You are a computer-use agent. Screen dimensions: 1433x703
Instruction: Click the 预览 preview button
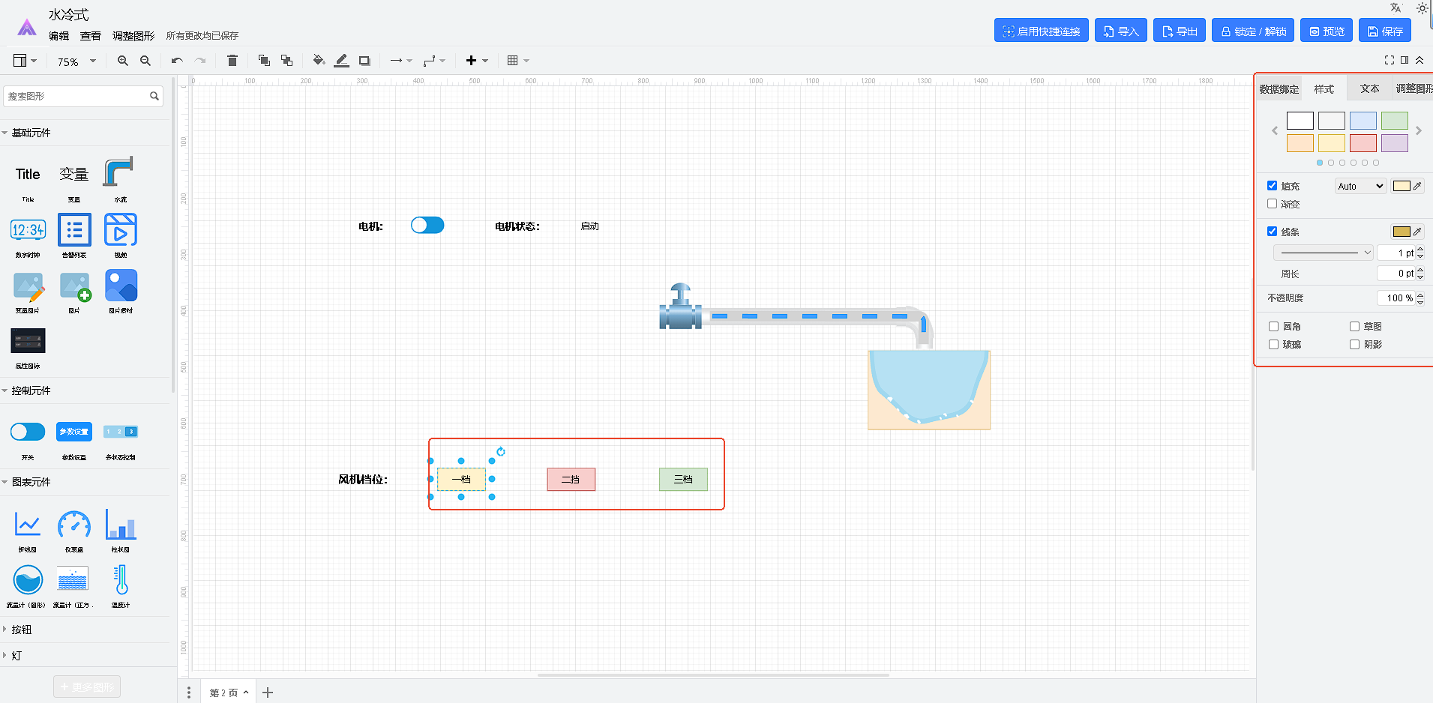coord(1326,31)
